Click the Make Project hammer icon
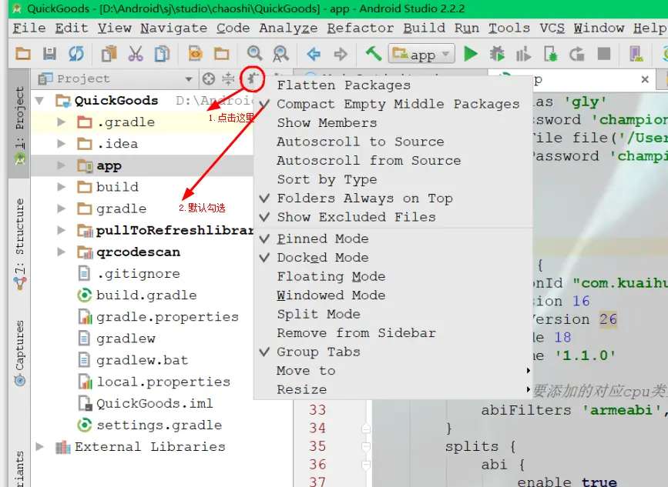Viewport: 668px width, 487px height. (x=374, y=54)
